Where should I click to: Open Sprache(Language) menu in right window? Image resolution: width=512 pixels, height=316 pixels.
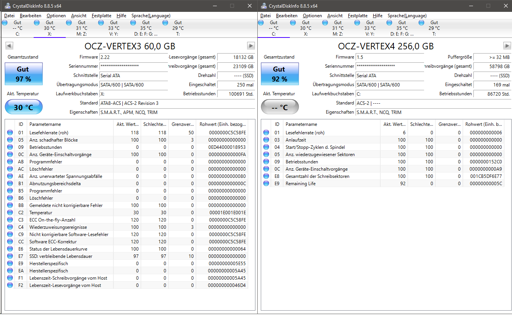(407, 16)
